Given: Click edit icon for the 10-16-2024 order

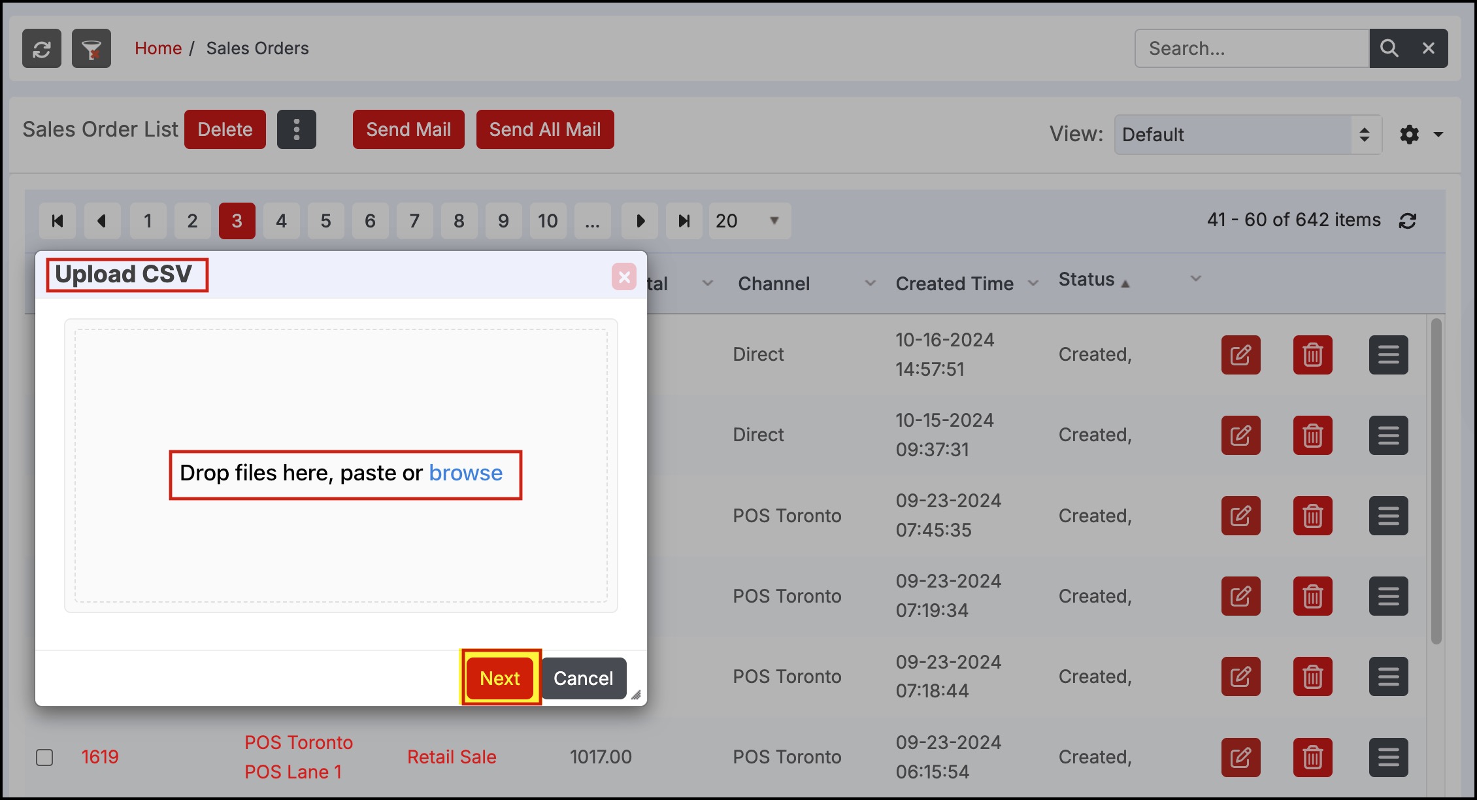Looking at the screenshot, I should pos(1240,355).
